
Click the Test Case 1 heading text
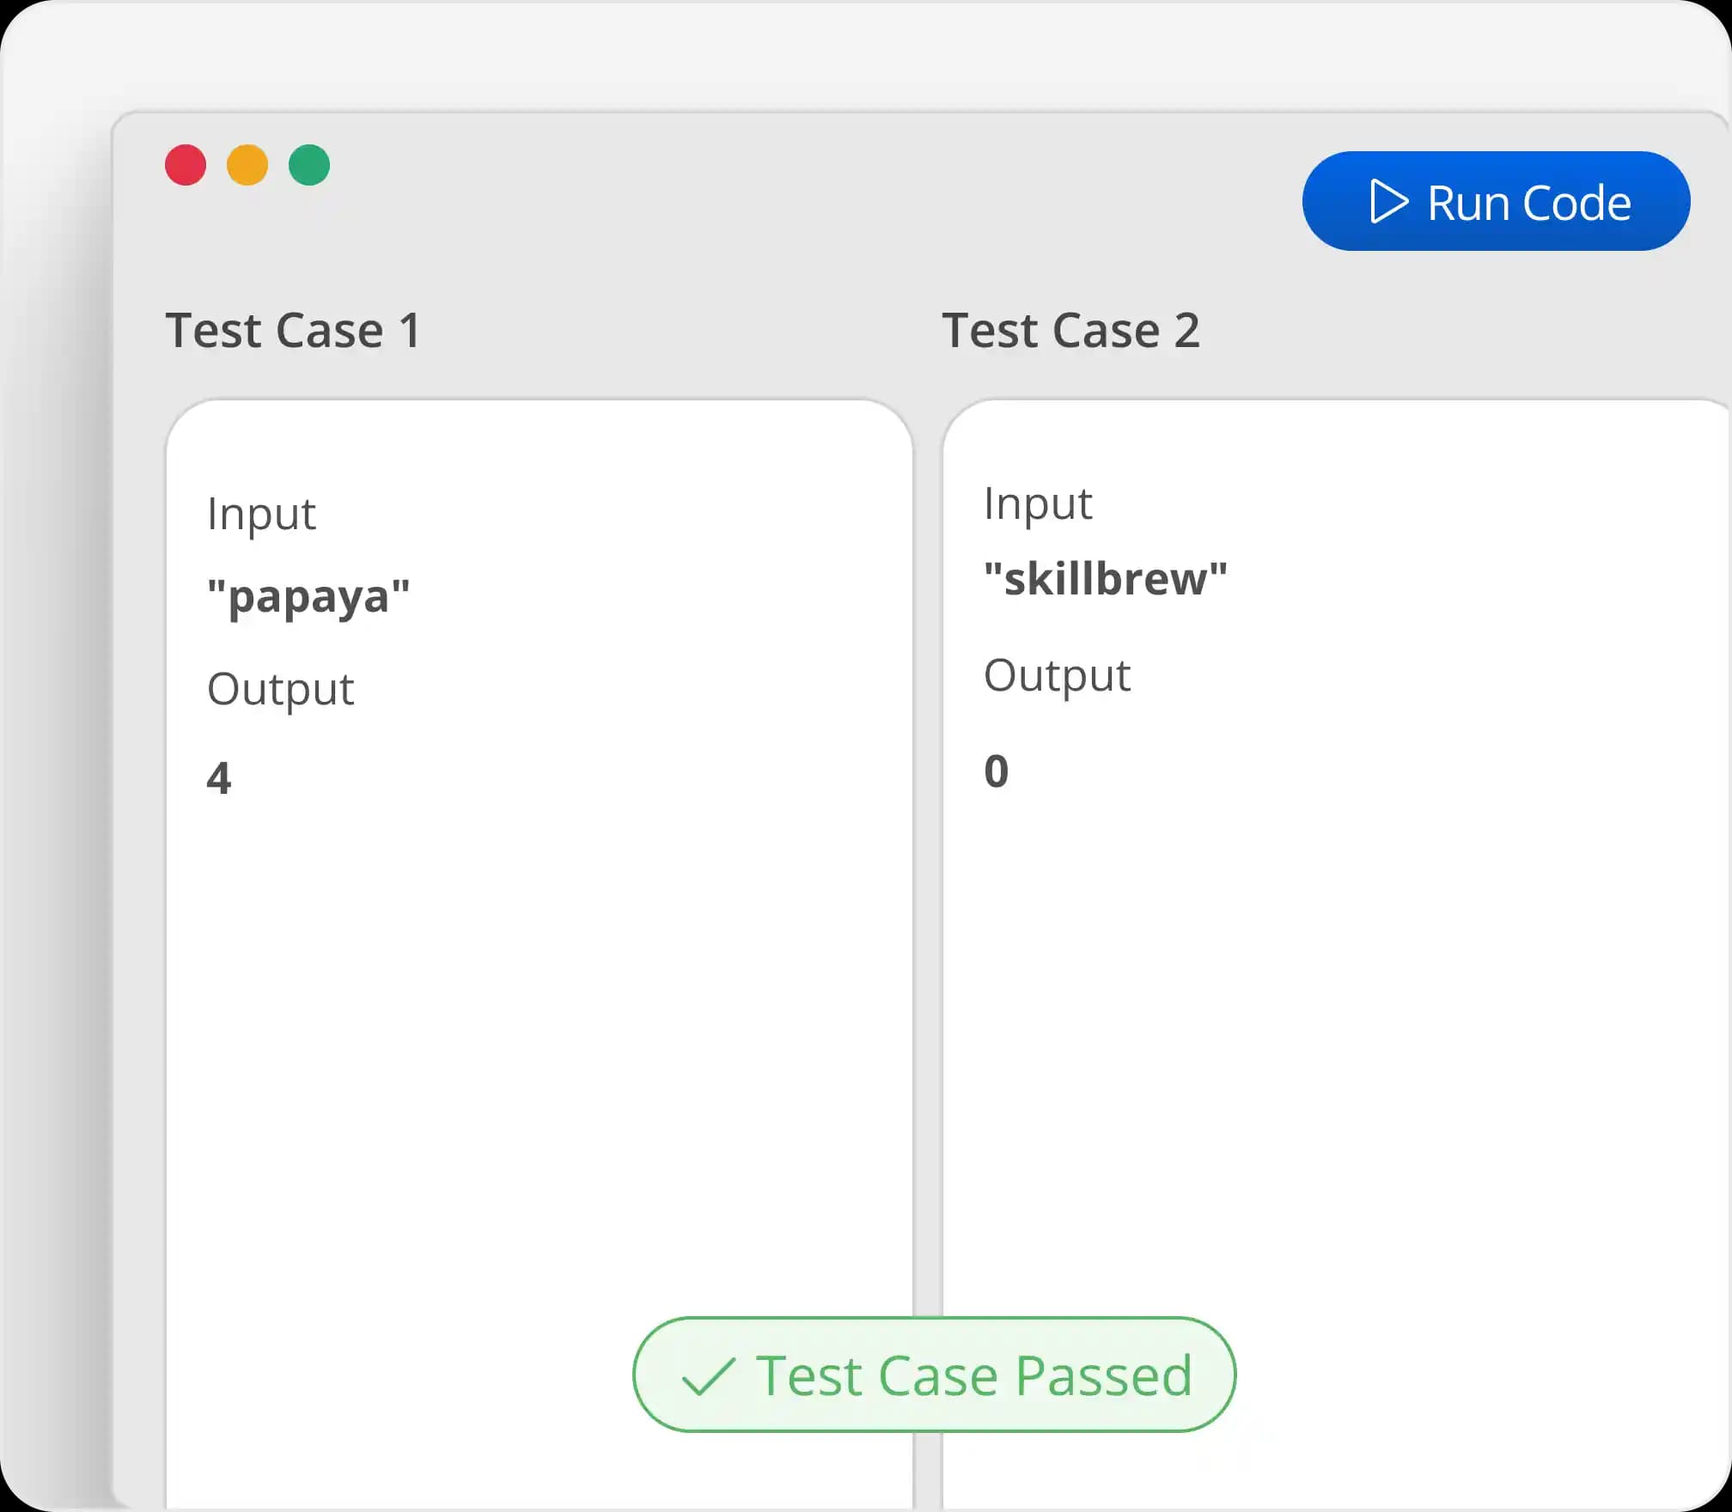pyautogui.click(x=293, y=330)
